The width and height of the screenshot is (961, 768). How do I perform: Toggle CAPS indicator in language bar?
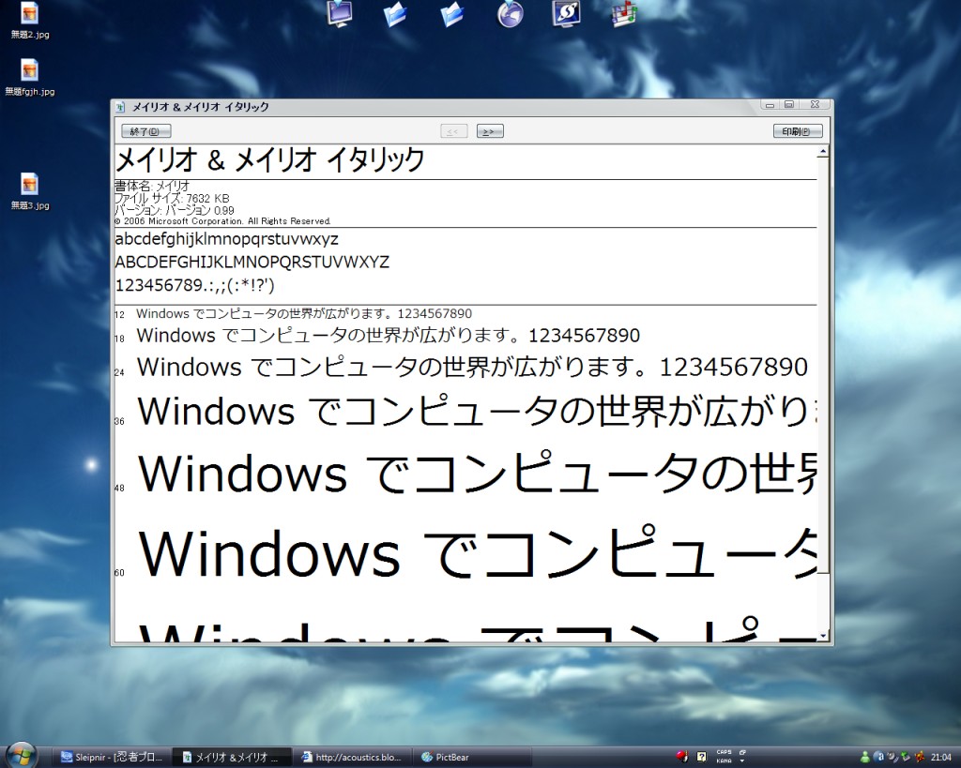point(724,753)
